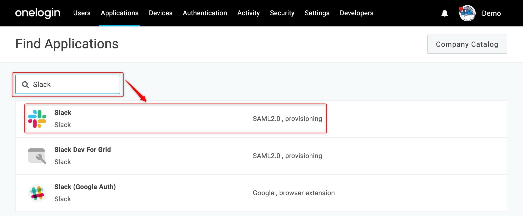Open the Users menu
Image resolution: width=523 pixels, height=216 pixels.
[82, 13]
